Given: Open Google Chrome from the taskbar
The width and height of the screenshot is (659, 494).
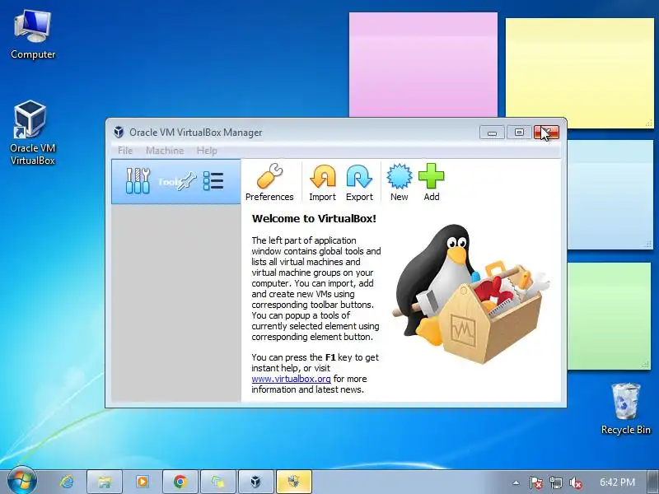Looking at the screenshot, I should pyautogui.click(x=180, y=482).
